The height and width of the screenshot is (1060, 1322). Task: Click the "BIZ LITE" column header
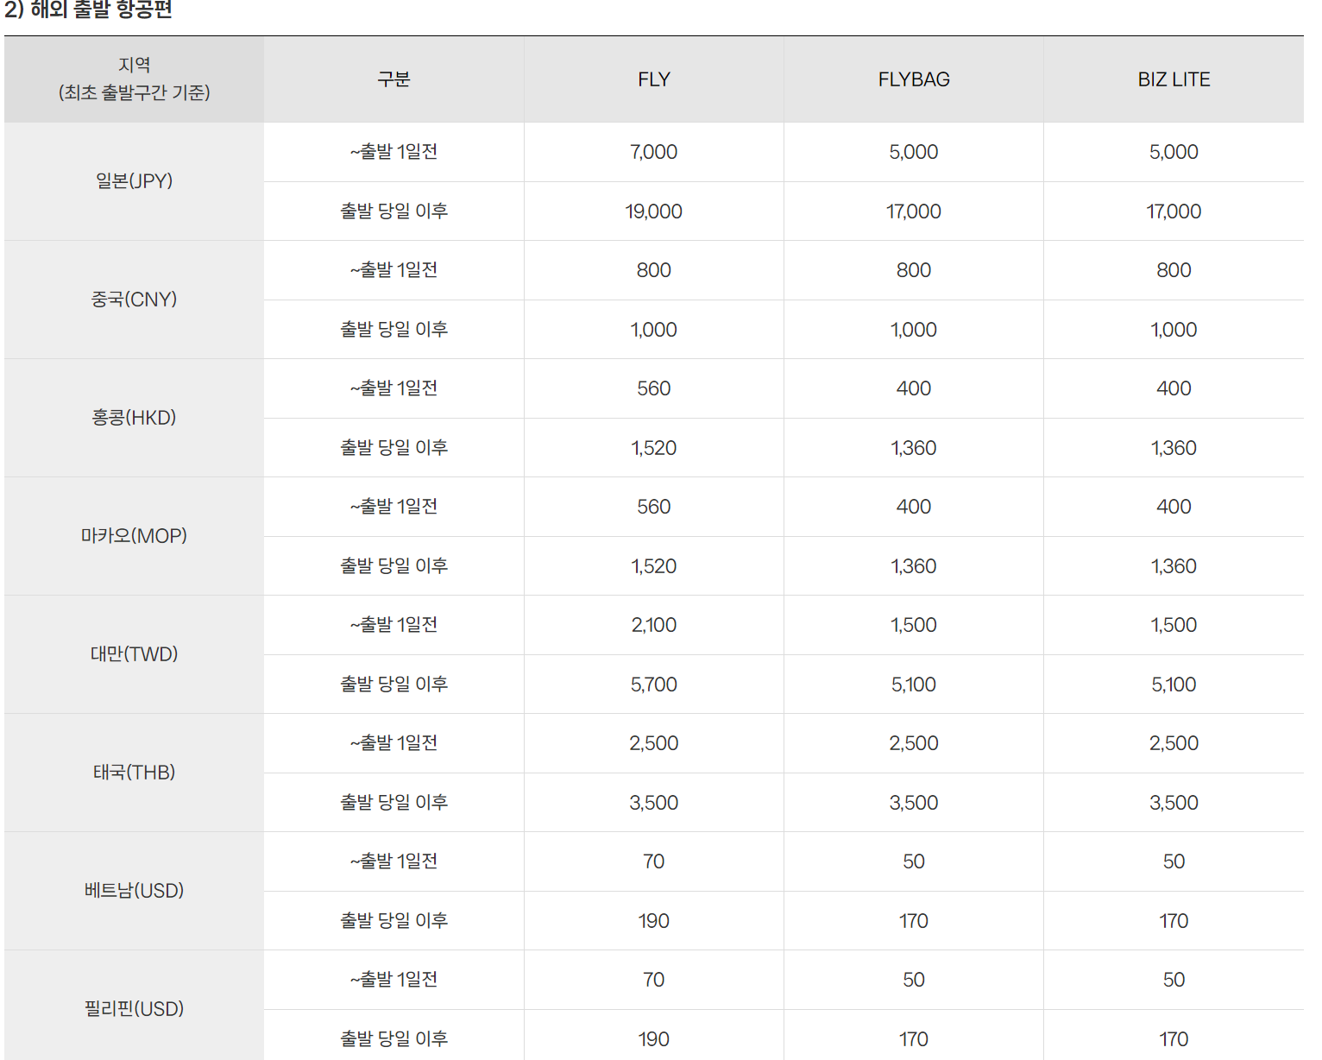click(x=1174, y=79)
